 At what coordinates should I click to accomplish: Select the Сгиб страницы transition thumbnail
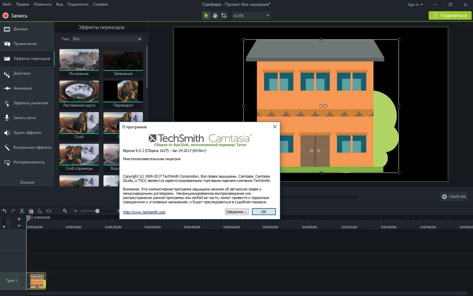click(79, 158)
